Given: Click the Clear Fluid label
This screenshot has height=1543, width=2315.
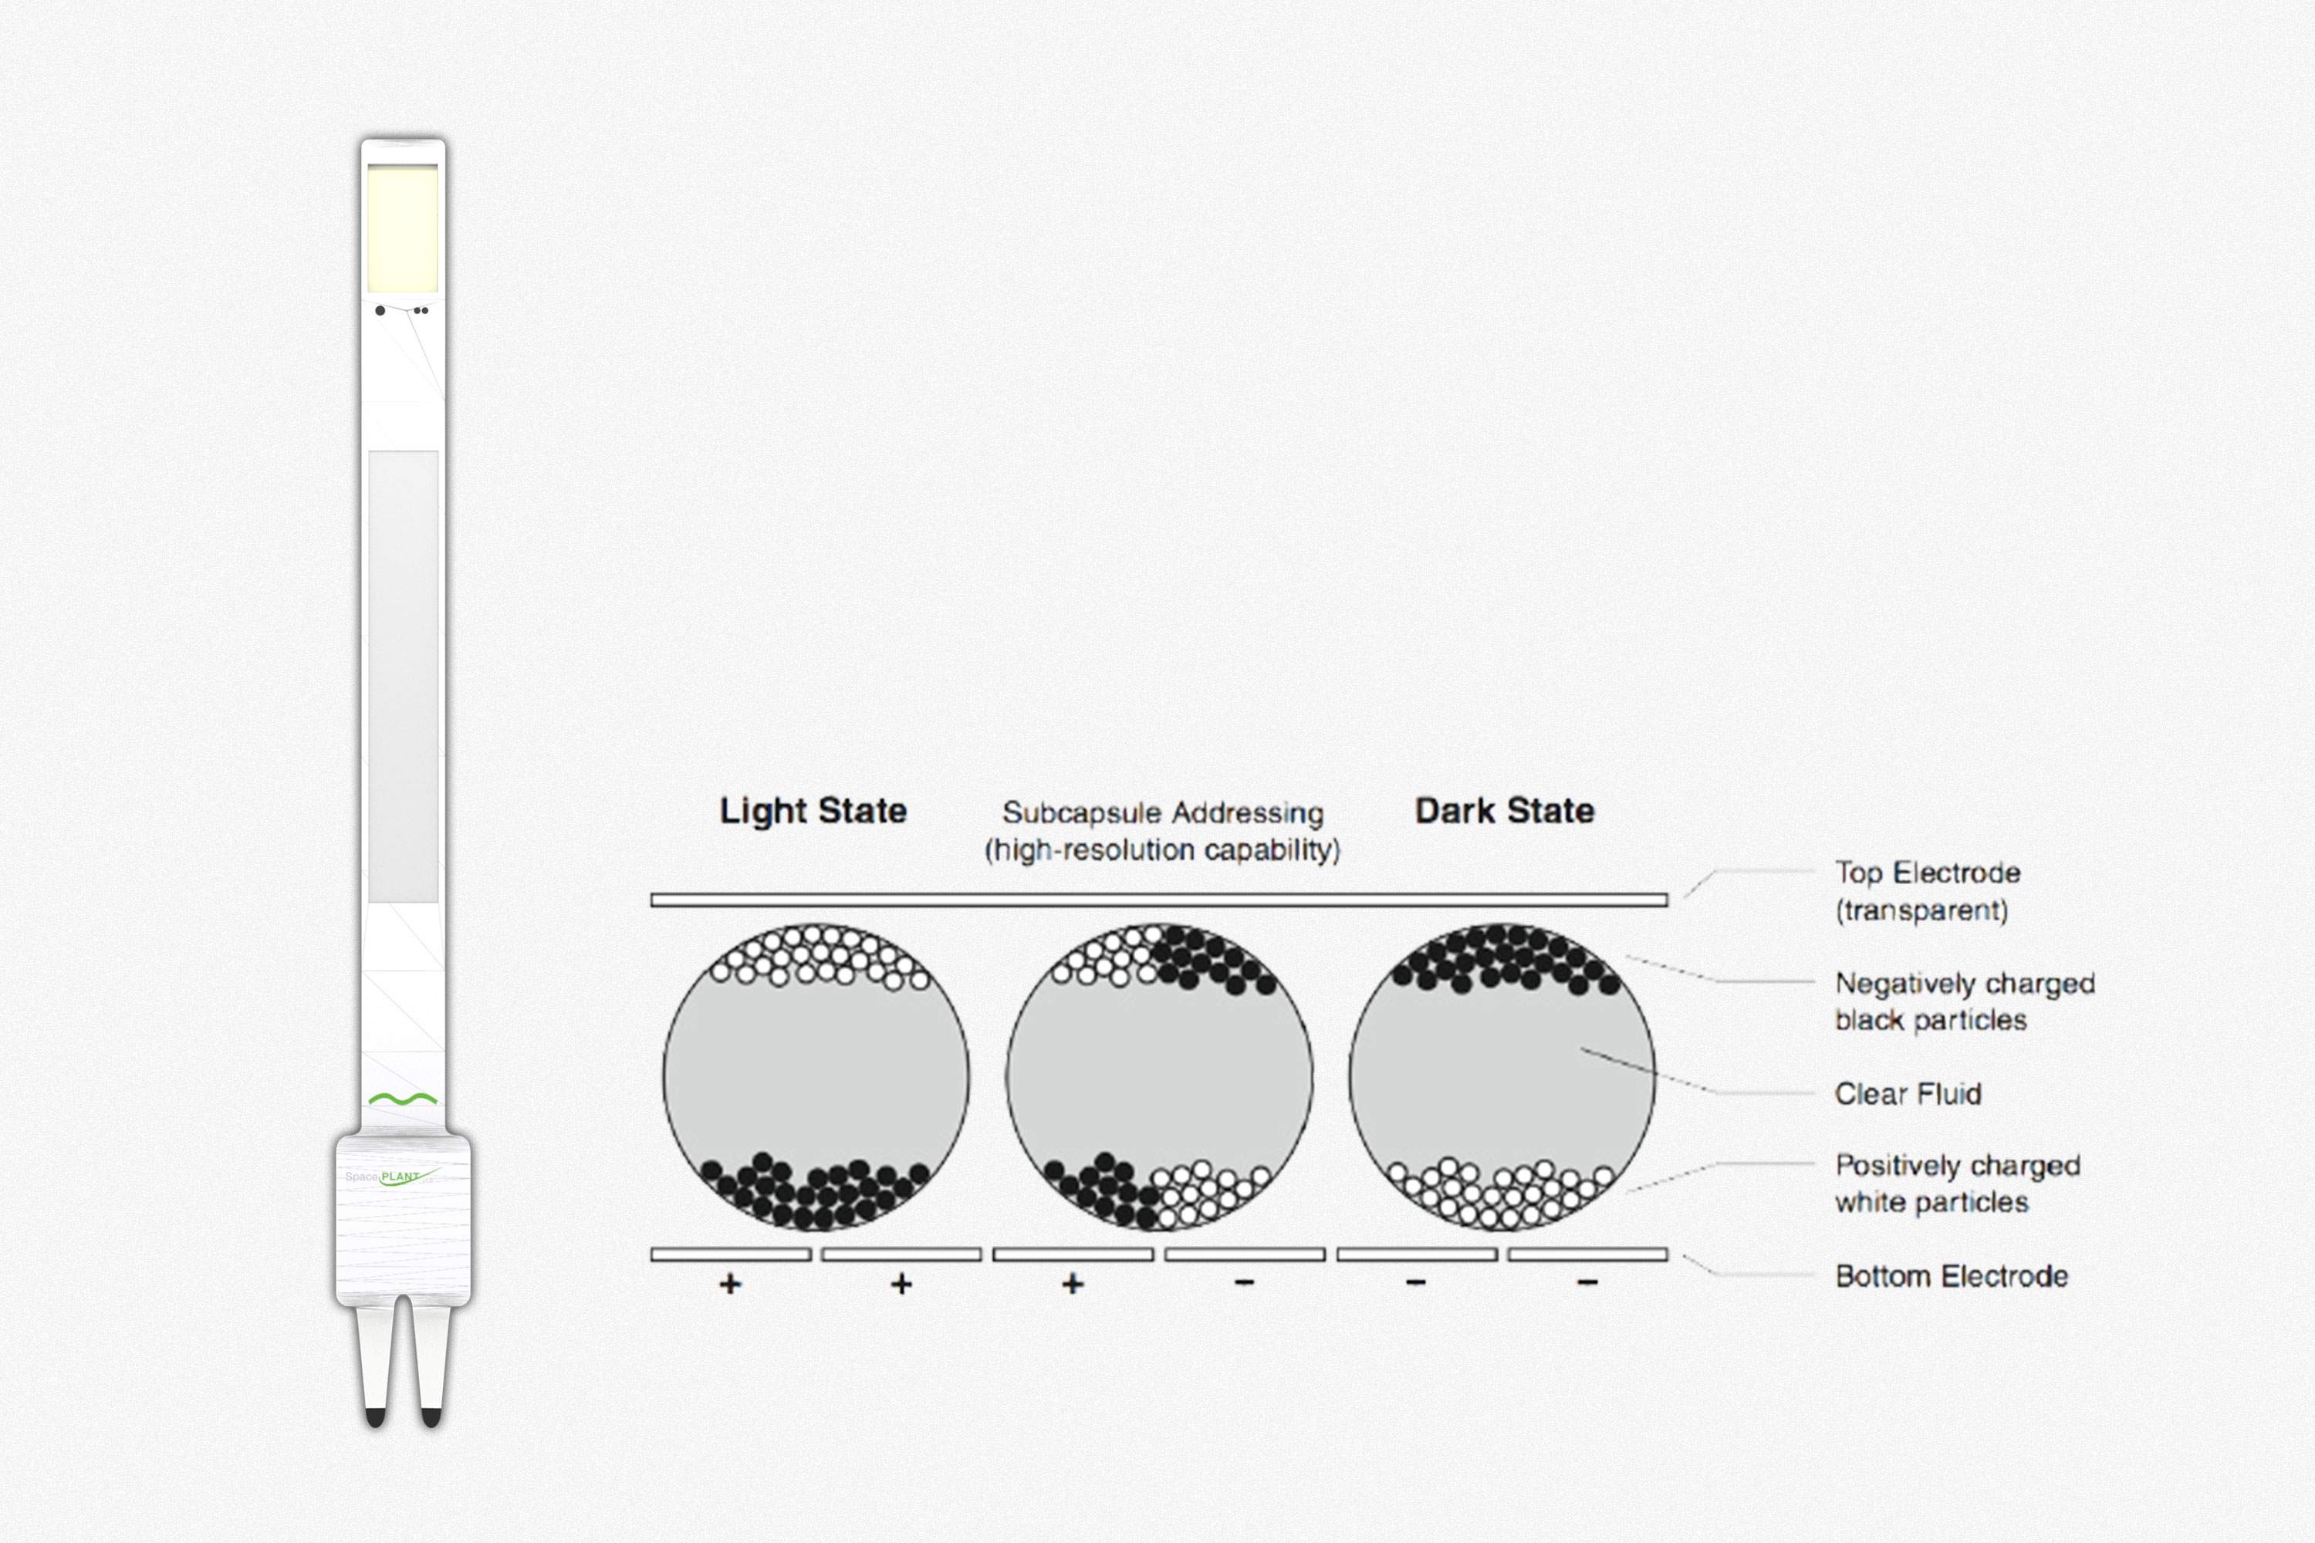Looking at the screenshot, I should click(x=1908, y=1093).
